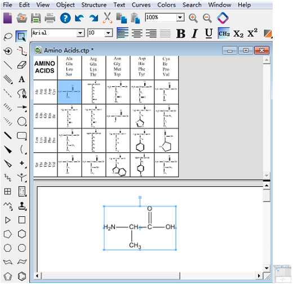Viewport: 293px width, 284px height.
Task: Open the Colors menu
Action: coord(166,5)
